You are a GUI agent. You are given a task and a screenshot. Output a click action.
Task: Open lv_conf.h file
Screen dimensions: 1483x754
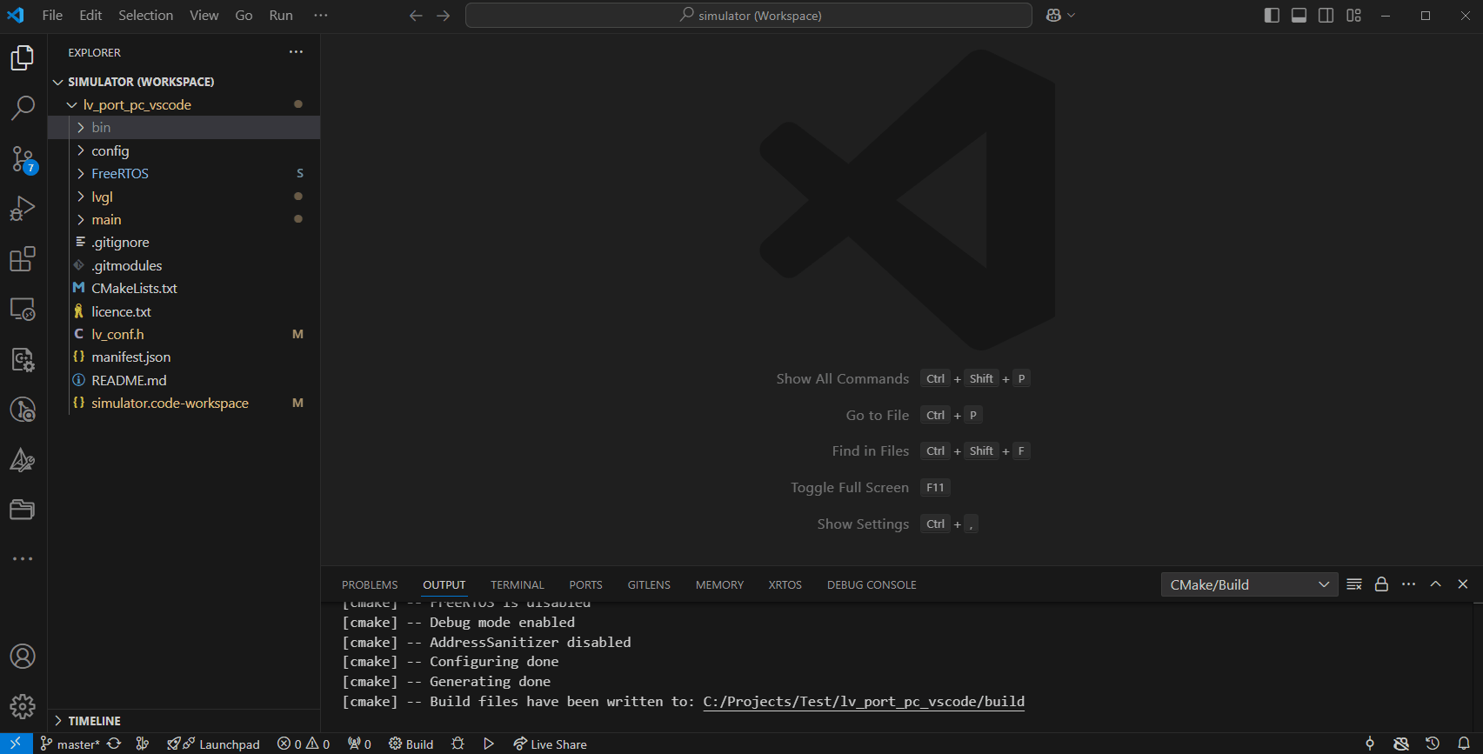tap(117, 335)
